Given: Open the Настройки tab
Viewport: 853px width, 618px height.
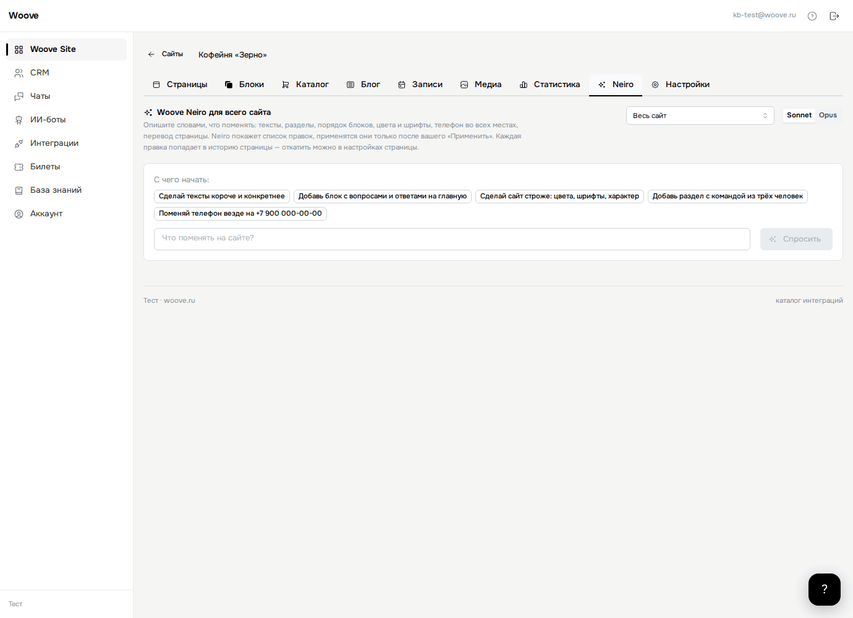Looking at the screenshot, I should click(x=681, y=85).
